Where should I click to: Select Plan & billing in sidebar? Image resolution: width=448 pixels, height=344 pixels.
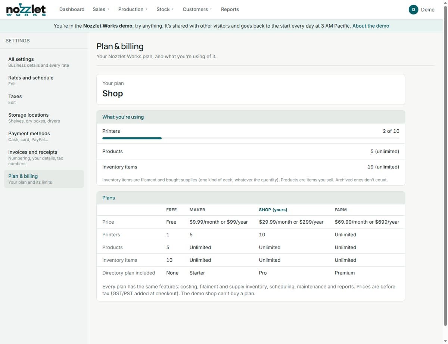pyautogui.click(x=44, y=179)
